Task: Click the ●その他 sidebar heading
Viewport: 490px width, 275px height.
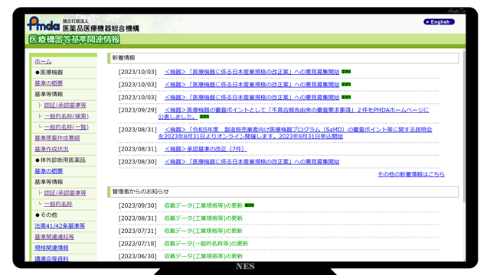Action: pos(46,215)
